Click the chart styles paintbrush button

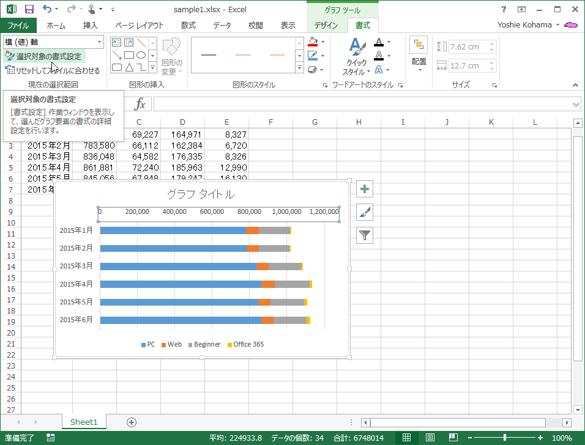pos(365,212)
